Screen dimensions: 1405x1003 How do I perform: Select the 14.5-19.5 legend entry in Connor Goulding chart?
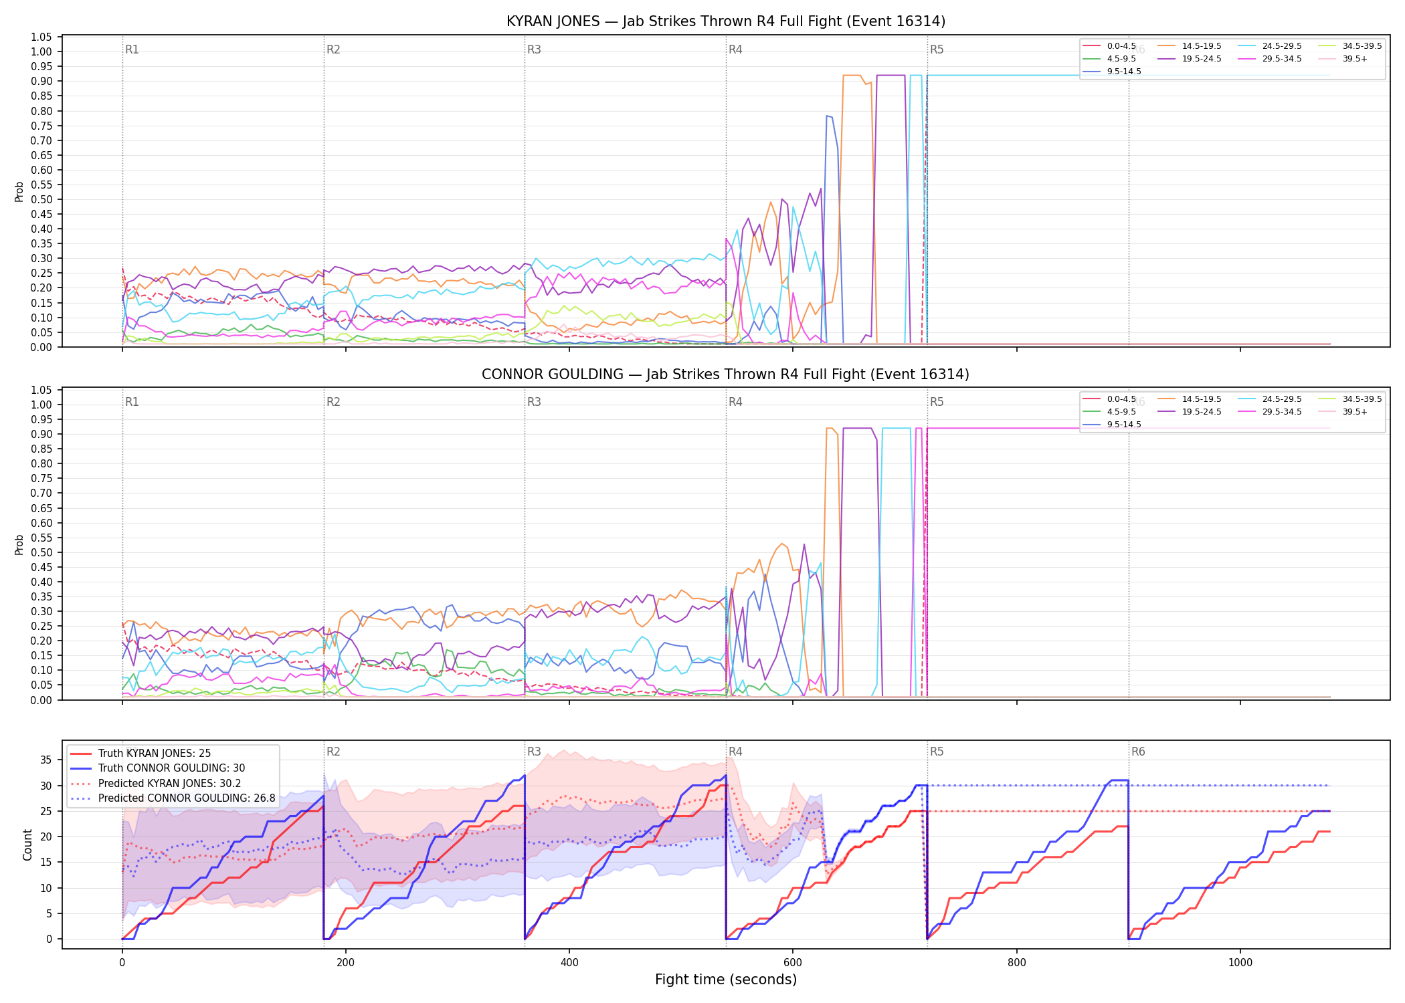(1190, 399)
